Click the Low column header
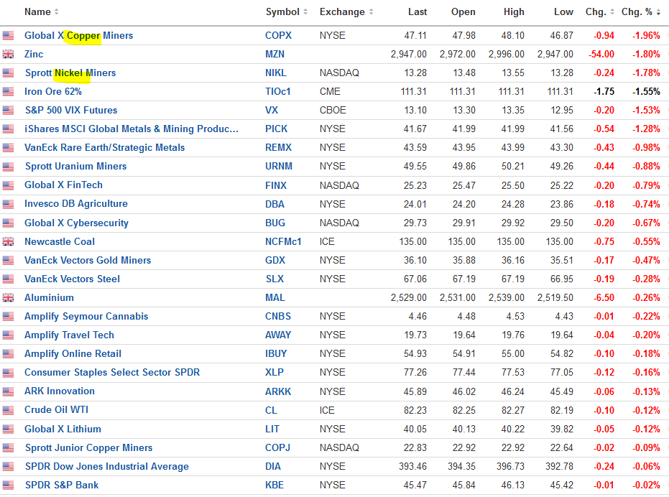 (563, 12)
